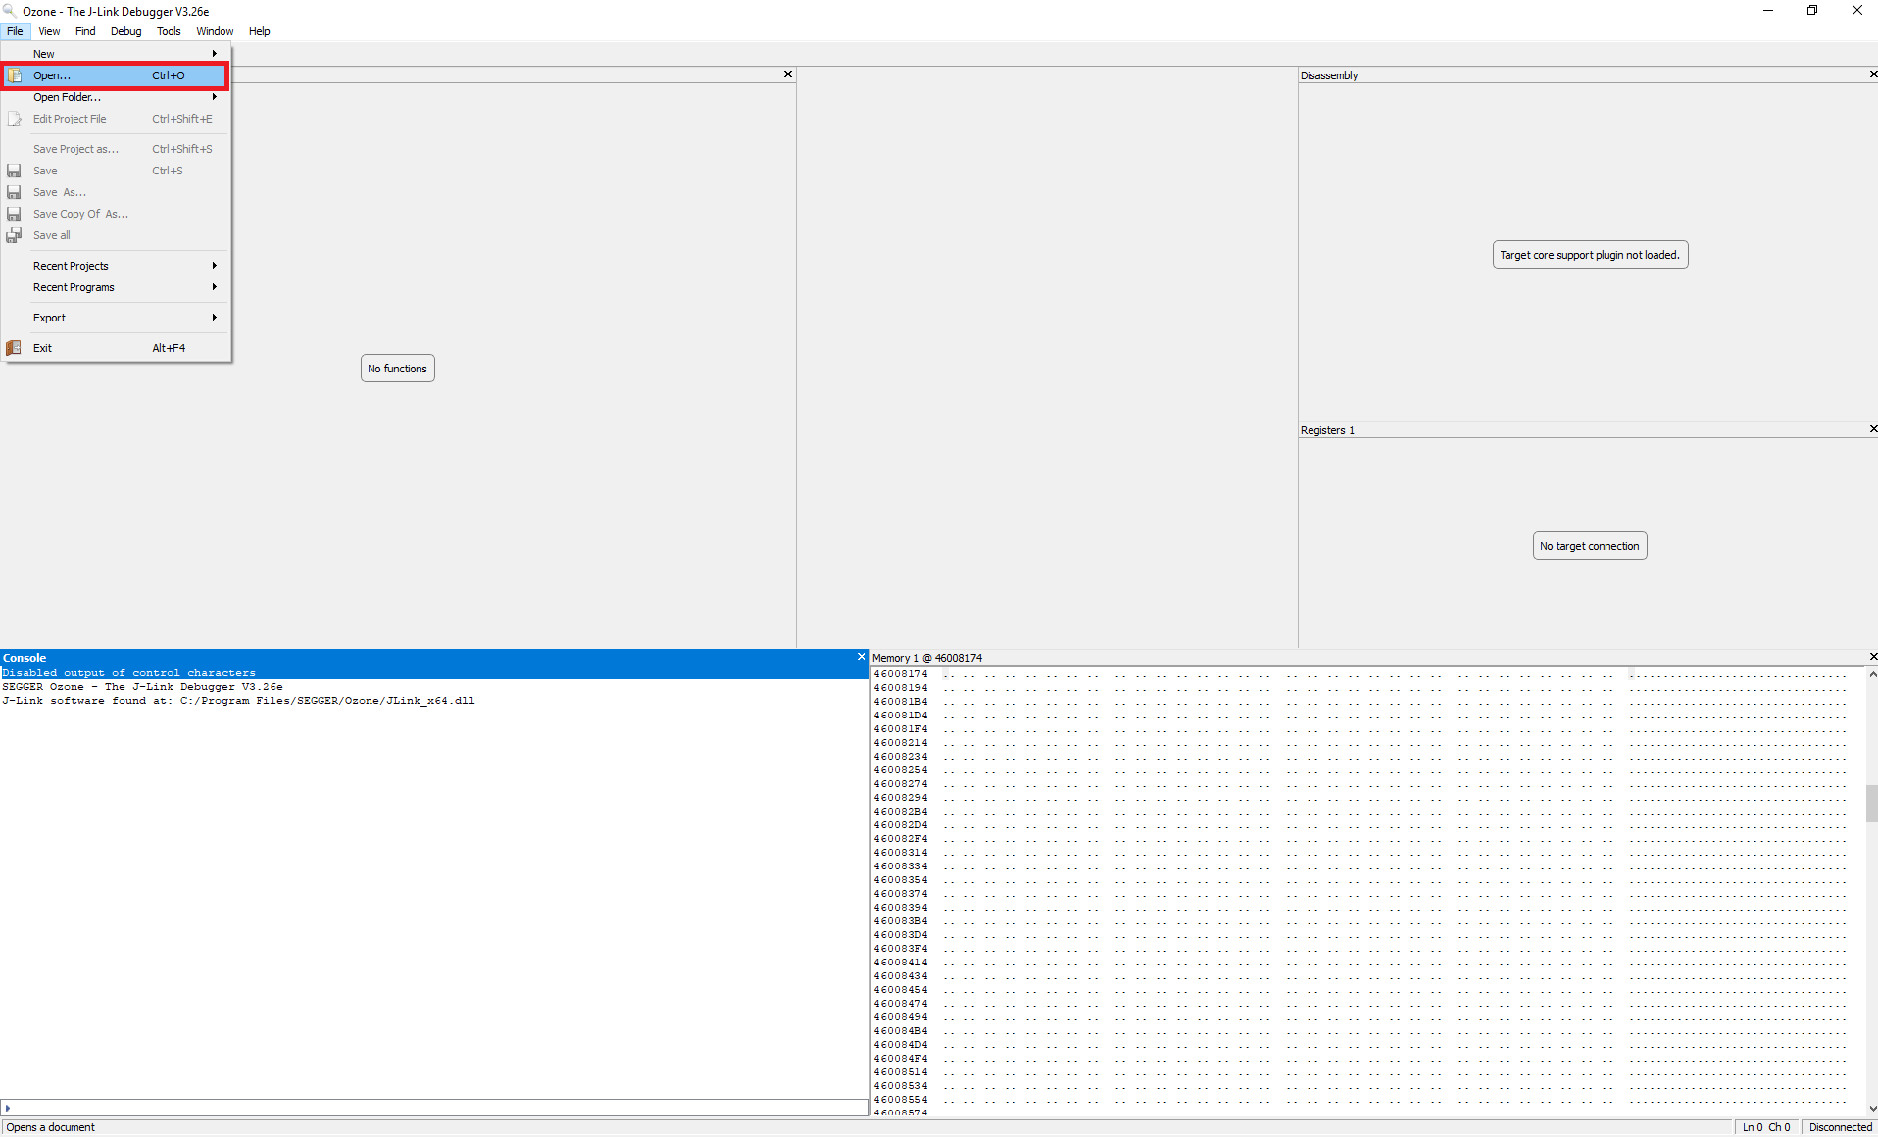Click the No functions button
Viewport: 1878px width, 1137px height.
397,368
